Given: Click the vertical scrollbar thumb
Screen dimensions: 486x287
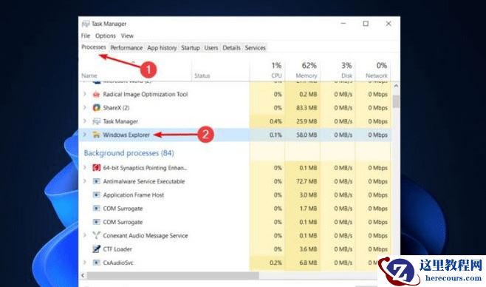Looking at the screenshot, I should (396, 101).
